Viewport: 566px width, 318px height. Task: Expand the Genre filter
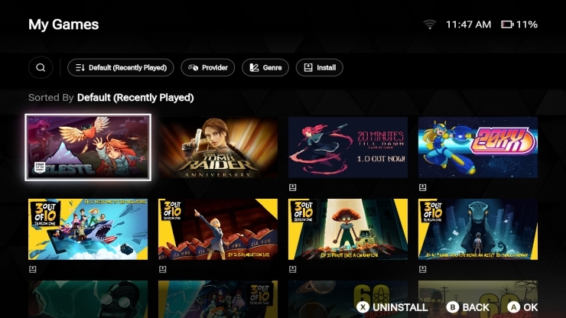(x=265, y=67)
